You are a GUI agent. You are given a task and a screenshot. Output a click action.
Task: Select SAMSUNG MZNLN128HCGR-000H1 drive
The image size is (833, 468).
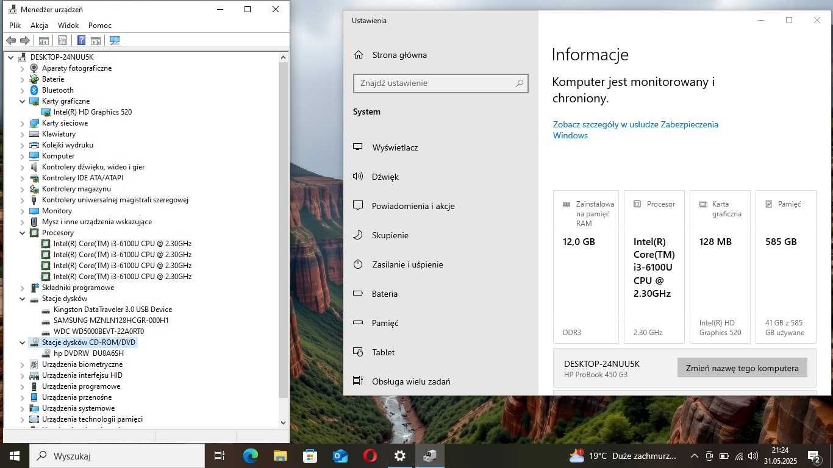tap(111, 321)
